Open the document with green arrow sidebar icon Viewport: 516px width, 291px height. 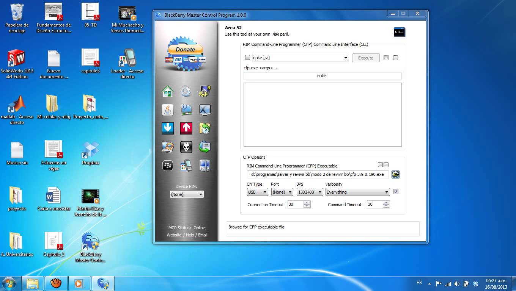coord(205,147)
